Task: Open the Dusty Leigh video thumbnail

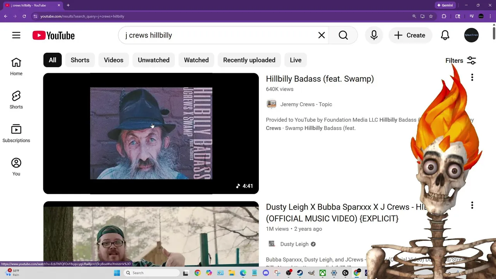Action: (151, 234)
